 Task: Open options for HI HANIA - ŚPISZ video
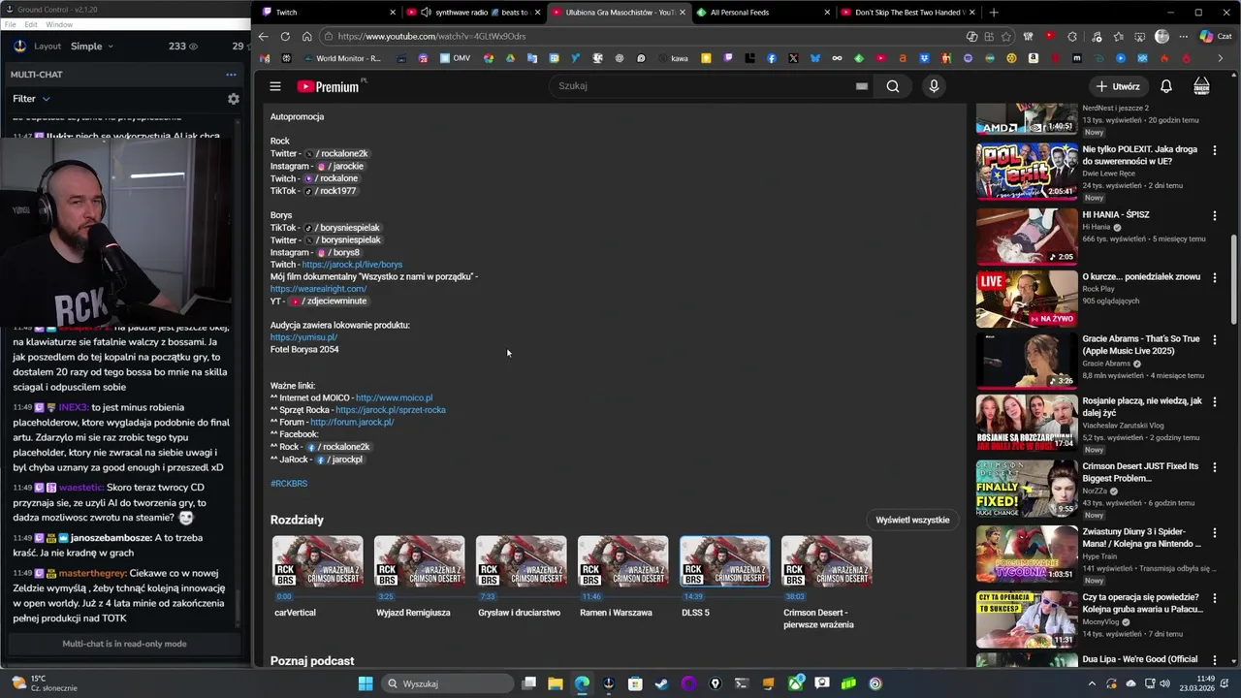point(1214,215)
